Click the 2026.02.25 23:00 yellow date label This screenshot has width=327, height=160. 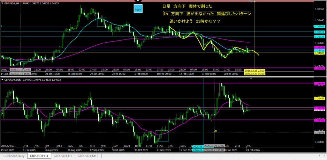coord(255,70)
